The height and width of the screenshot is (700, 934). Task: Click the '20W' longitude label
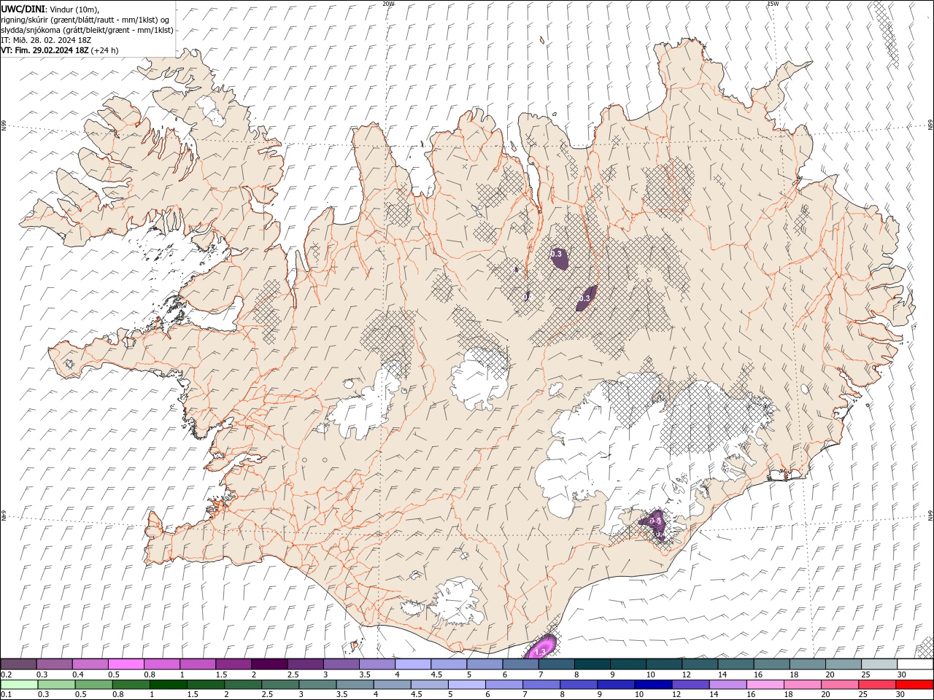pyautogui.click(x=388, y=4)
